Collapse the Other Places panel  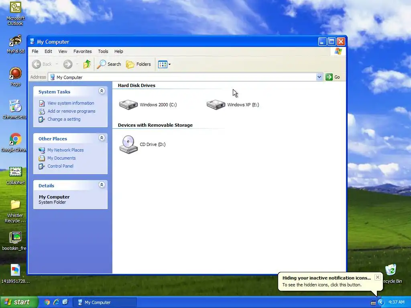(x=102, y=138)
